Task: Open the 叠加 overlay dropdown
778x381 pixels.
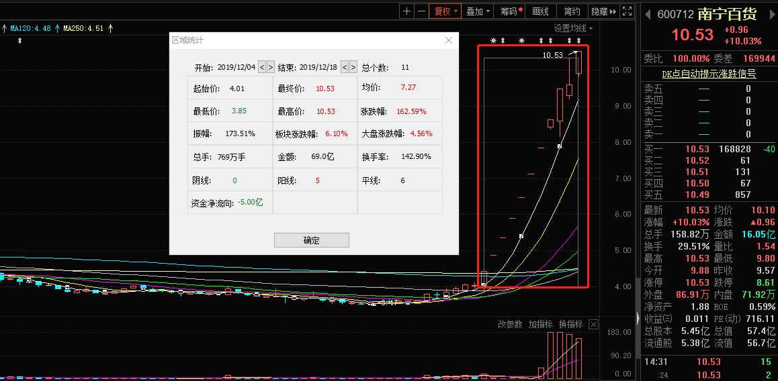Action: [478, 11]
